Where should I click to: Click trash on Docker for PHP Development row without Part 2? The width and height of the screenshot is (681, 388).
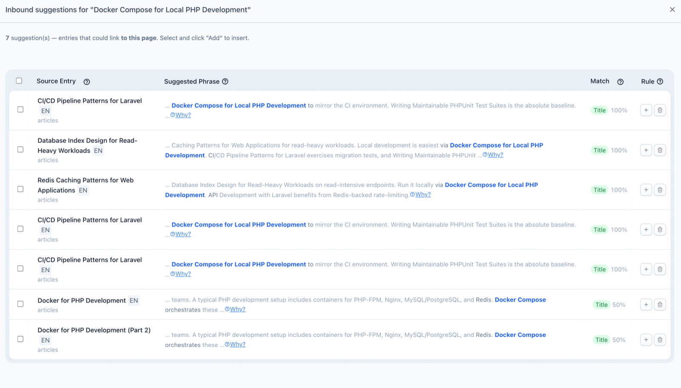(x=660, y=305)
